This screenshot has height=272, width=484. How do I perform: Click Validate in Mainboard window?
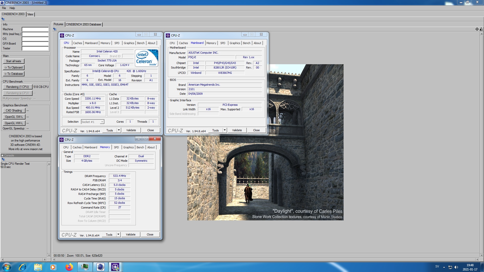pos(237,130)
